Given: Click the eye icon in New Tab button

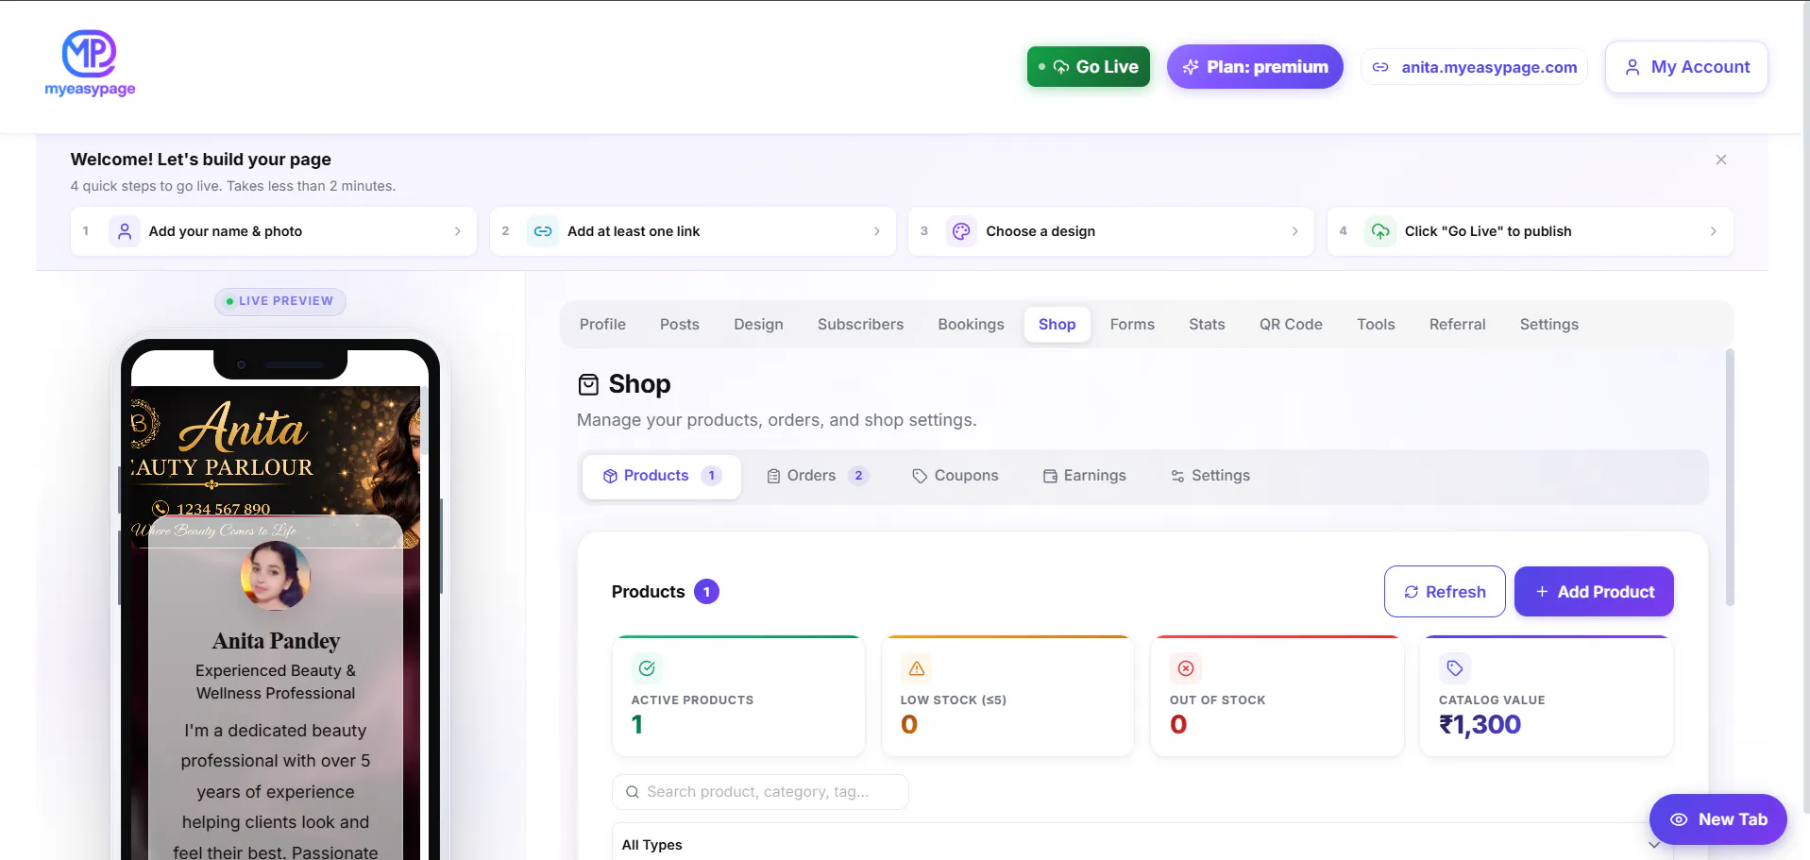Looking at the screenshot, I should [1679, 819].
